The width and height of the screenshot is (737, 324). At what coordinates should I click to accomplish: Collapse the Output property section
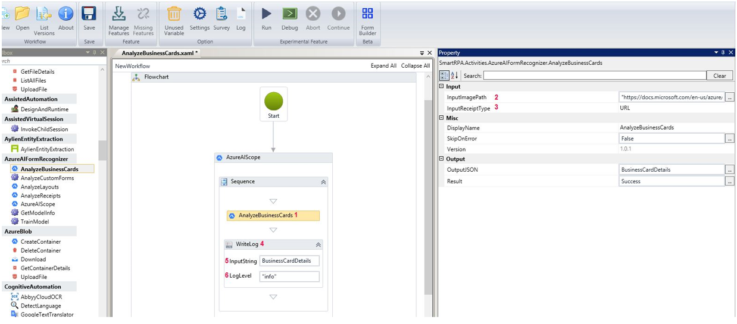441,159
